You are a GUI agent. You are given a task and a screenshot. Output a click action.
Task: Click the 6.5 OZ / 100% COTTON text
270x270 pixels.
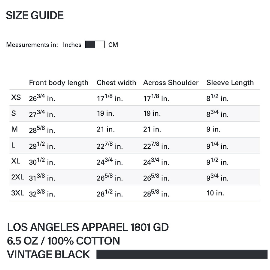coord(63,241)
